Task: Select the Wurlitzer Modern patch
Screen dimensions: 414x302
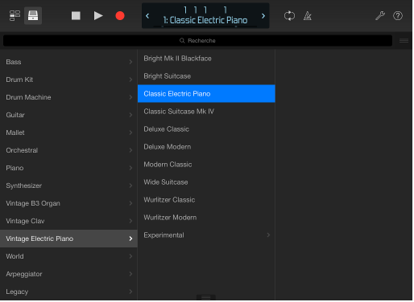Action: click(206, 218)
